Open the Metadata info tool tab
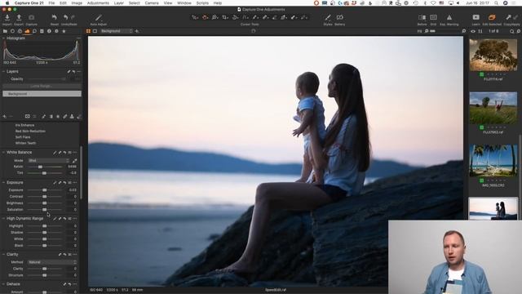Screen dimensions: 522x294 pos(49,31)
